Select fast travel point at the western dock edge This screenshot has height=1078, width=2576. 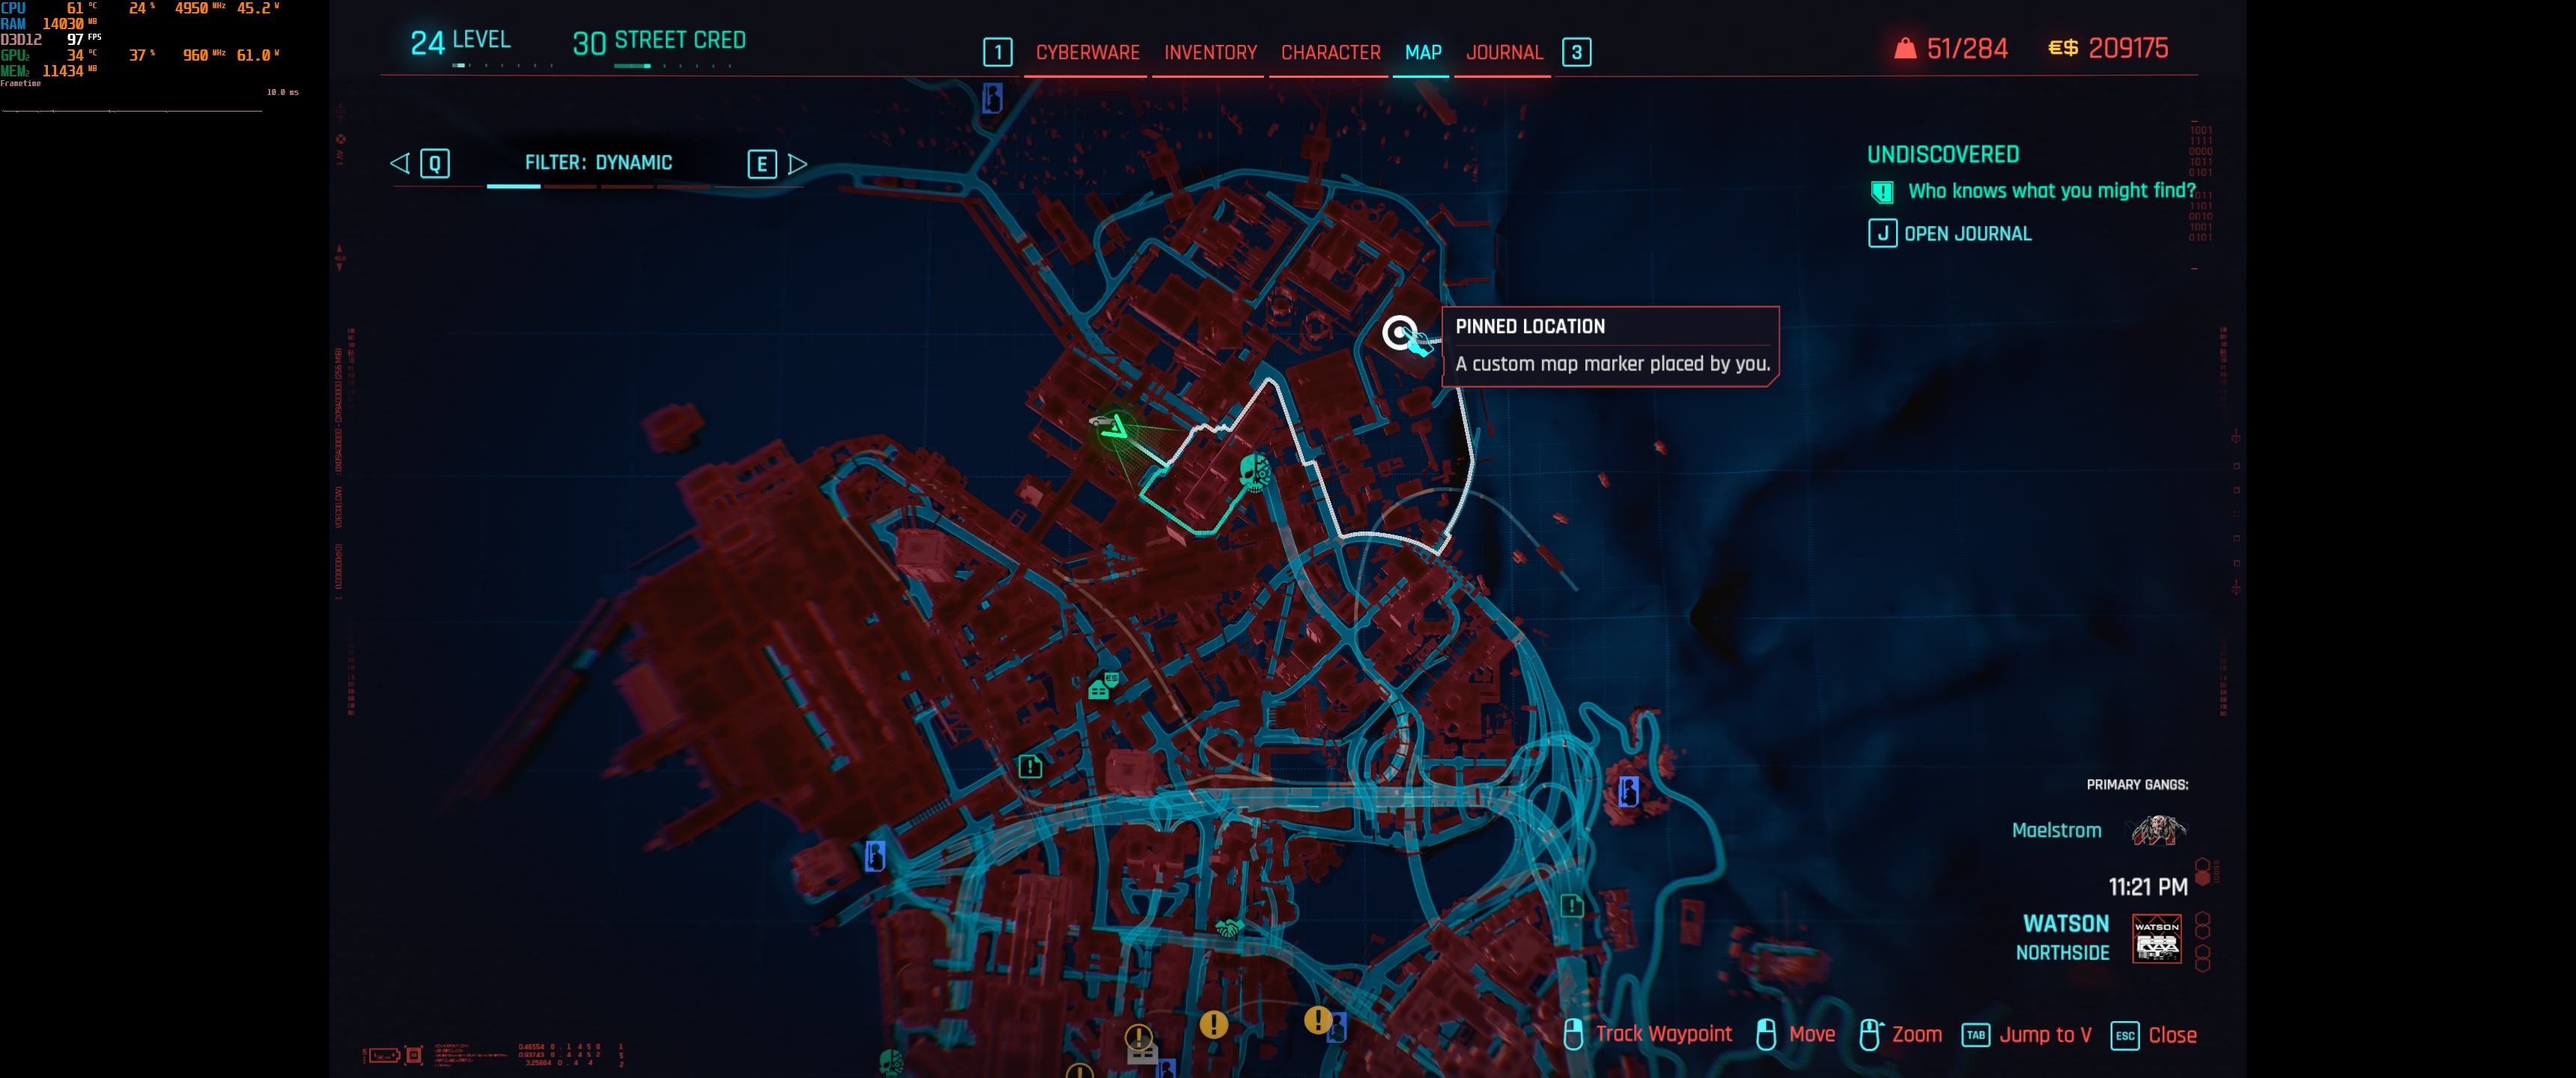point(874,856)
